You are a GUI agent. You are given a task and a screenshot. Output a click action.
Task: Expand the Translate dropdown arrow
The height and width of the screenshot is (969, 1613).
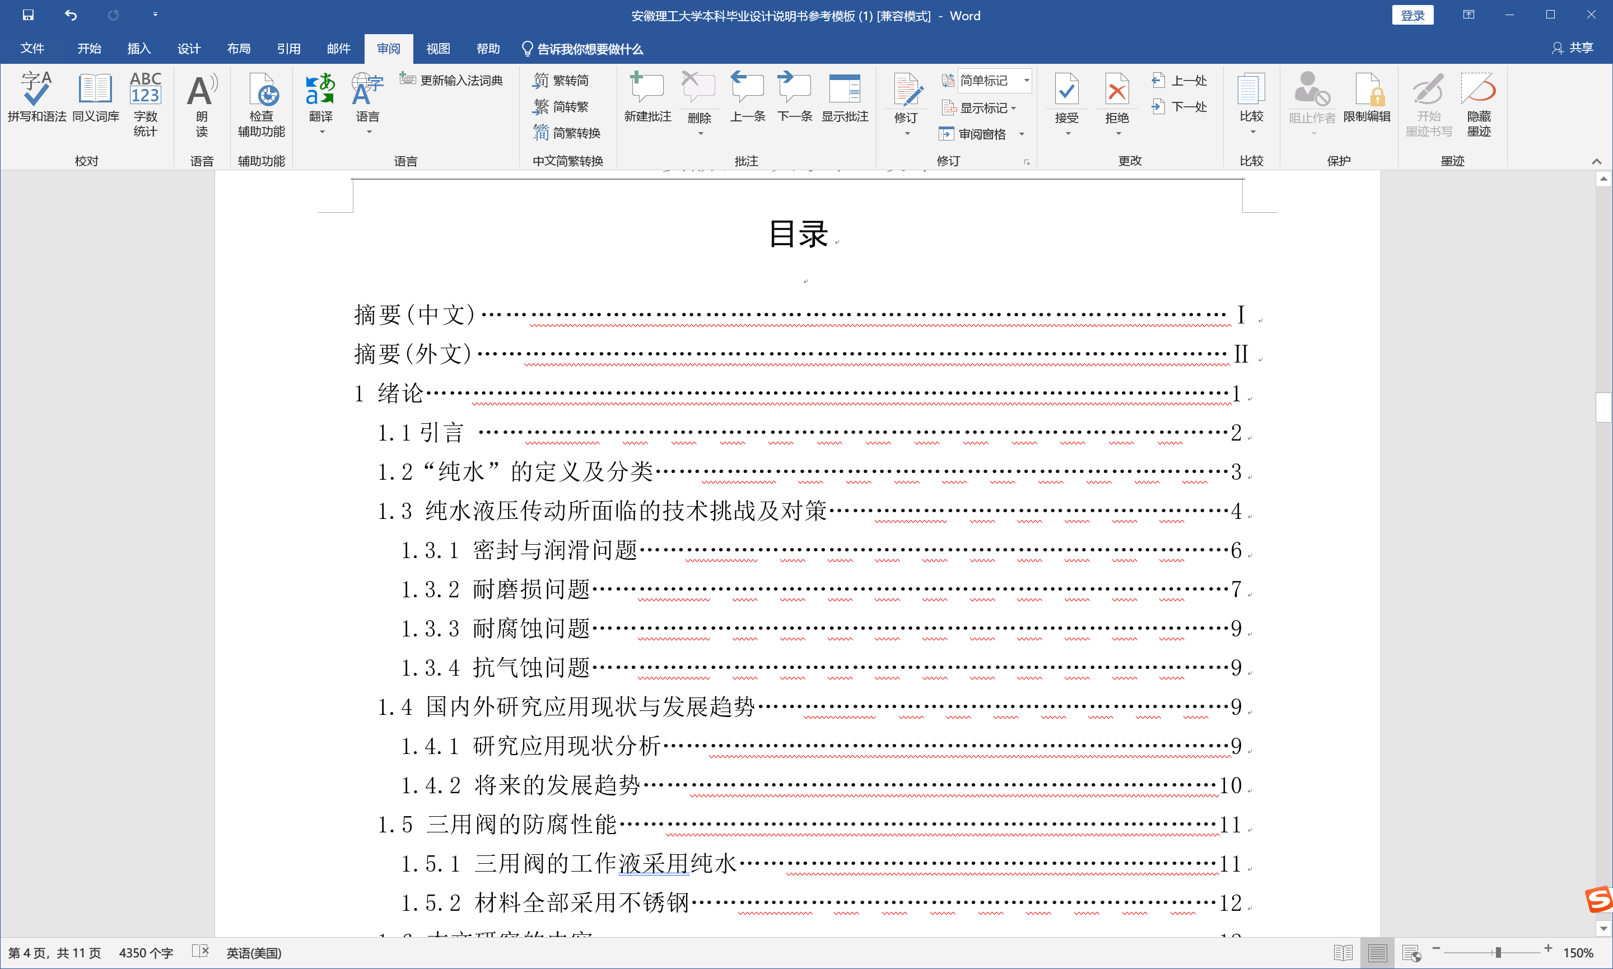pyautogui.click(x=321, y=133)
